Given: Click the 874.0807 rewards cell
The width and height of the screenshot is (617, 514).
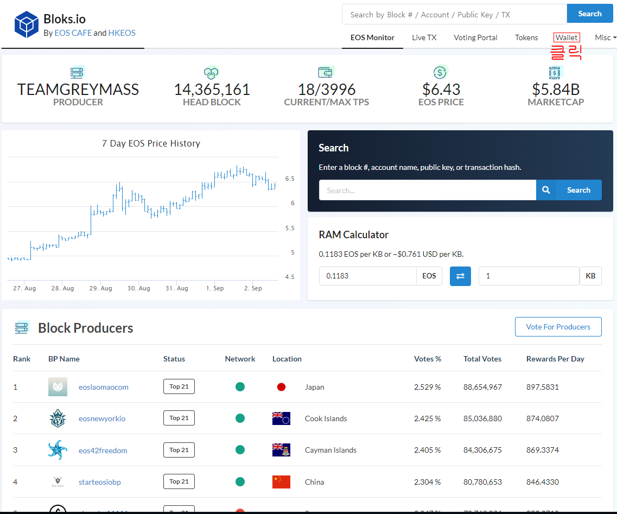Looking at the screenshot, I should coord(543,419).
